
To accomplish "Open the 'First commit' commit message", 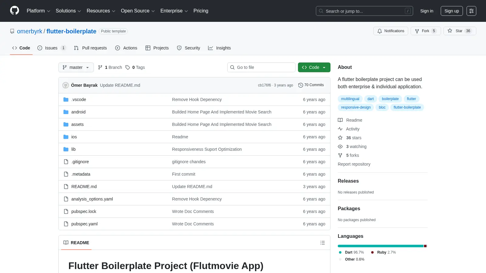I will (x=183, y=174).
